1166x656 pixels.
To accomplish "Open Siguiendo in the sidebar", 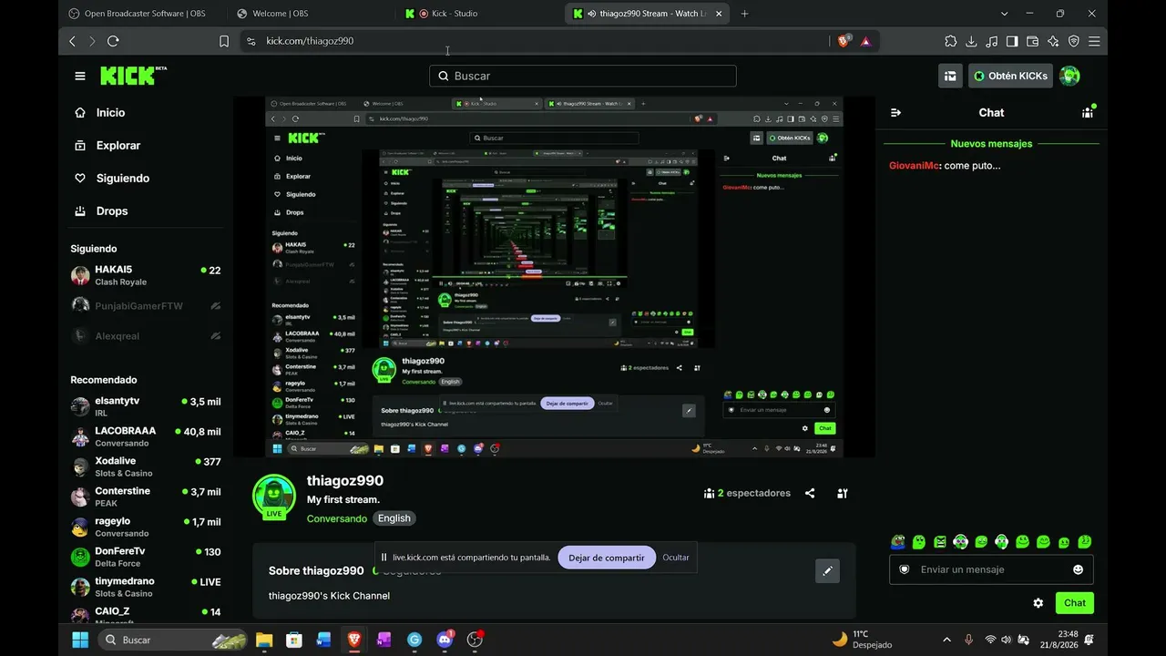I will pos(123,179).
